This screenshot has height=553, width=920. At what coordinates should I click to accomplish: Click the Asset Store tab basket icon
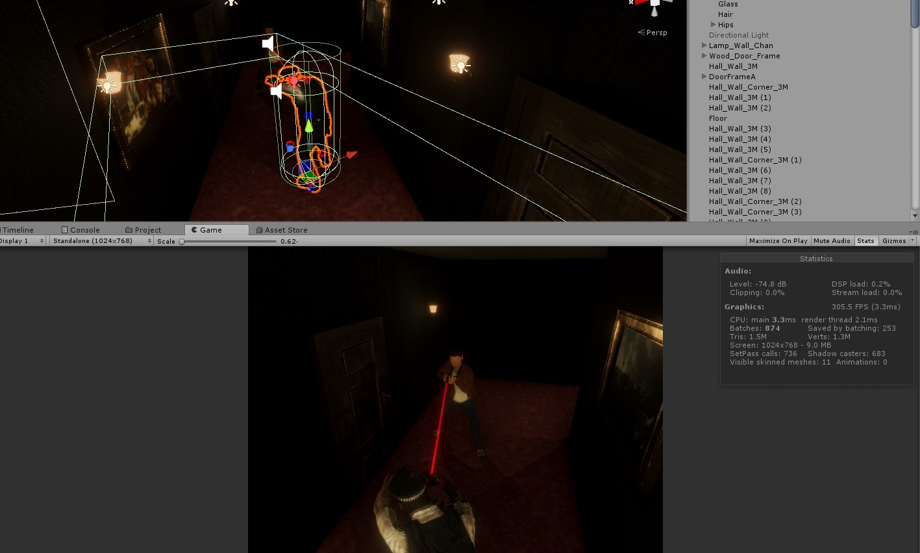[260, 229]
